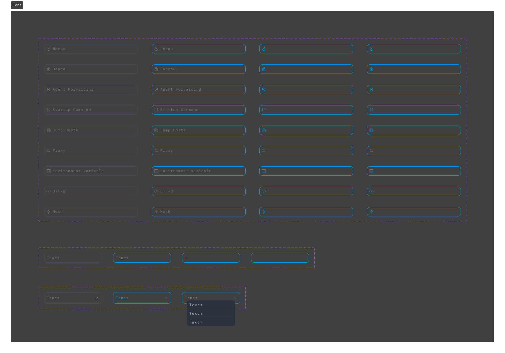Click the code brackets icon in the dim-bordered UTF-8 field
The image size is (505, 353).
49,191
